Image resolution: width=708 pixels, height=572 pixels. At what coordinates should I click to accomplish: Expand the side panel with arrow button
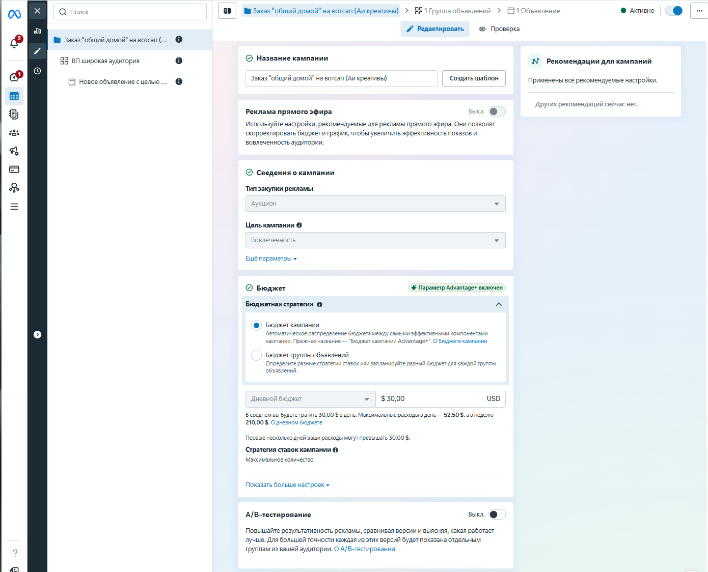[x=37, y=334]
